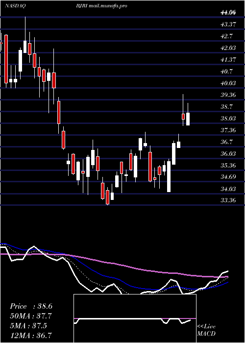The height and width of the screenshot is (343, 245).
Task: Click the 38.03 price axis label
Action: (x=228, y=119)
